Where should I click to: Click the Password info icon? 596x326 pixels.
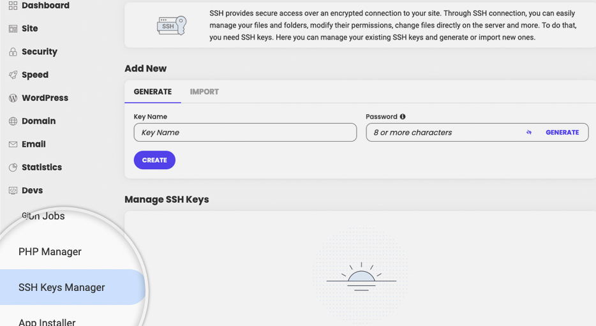point(403,117)
